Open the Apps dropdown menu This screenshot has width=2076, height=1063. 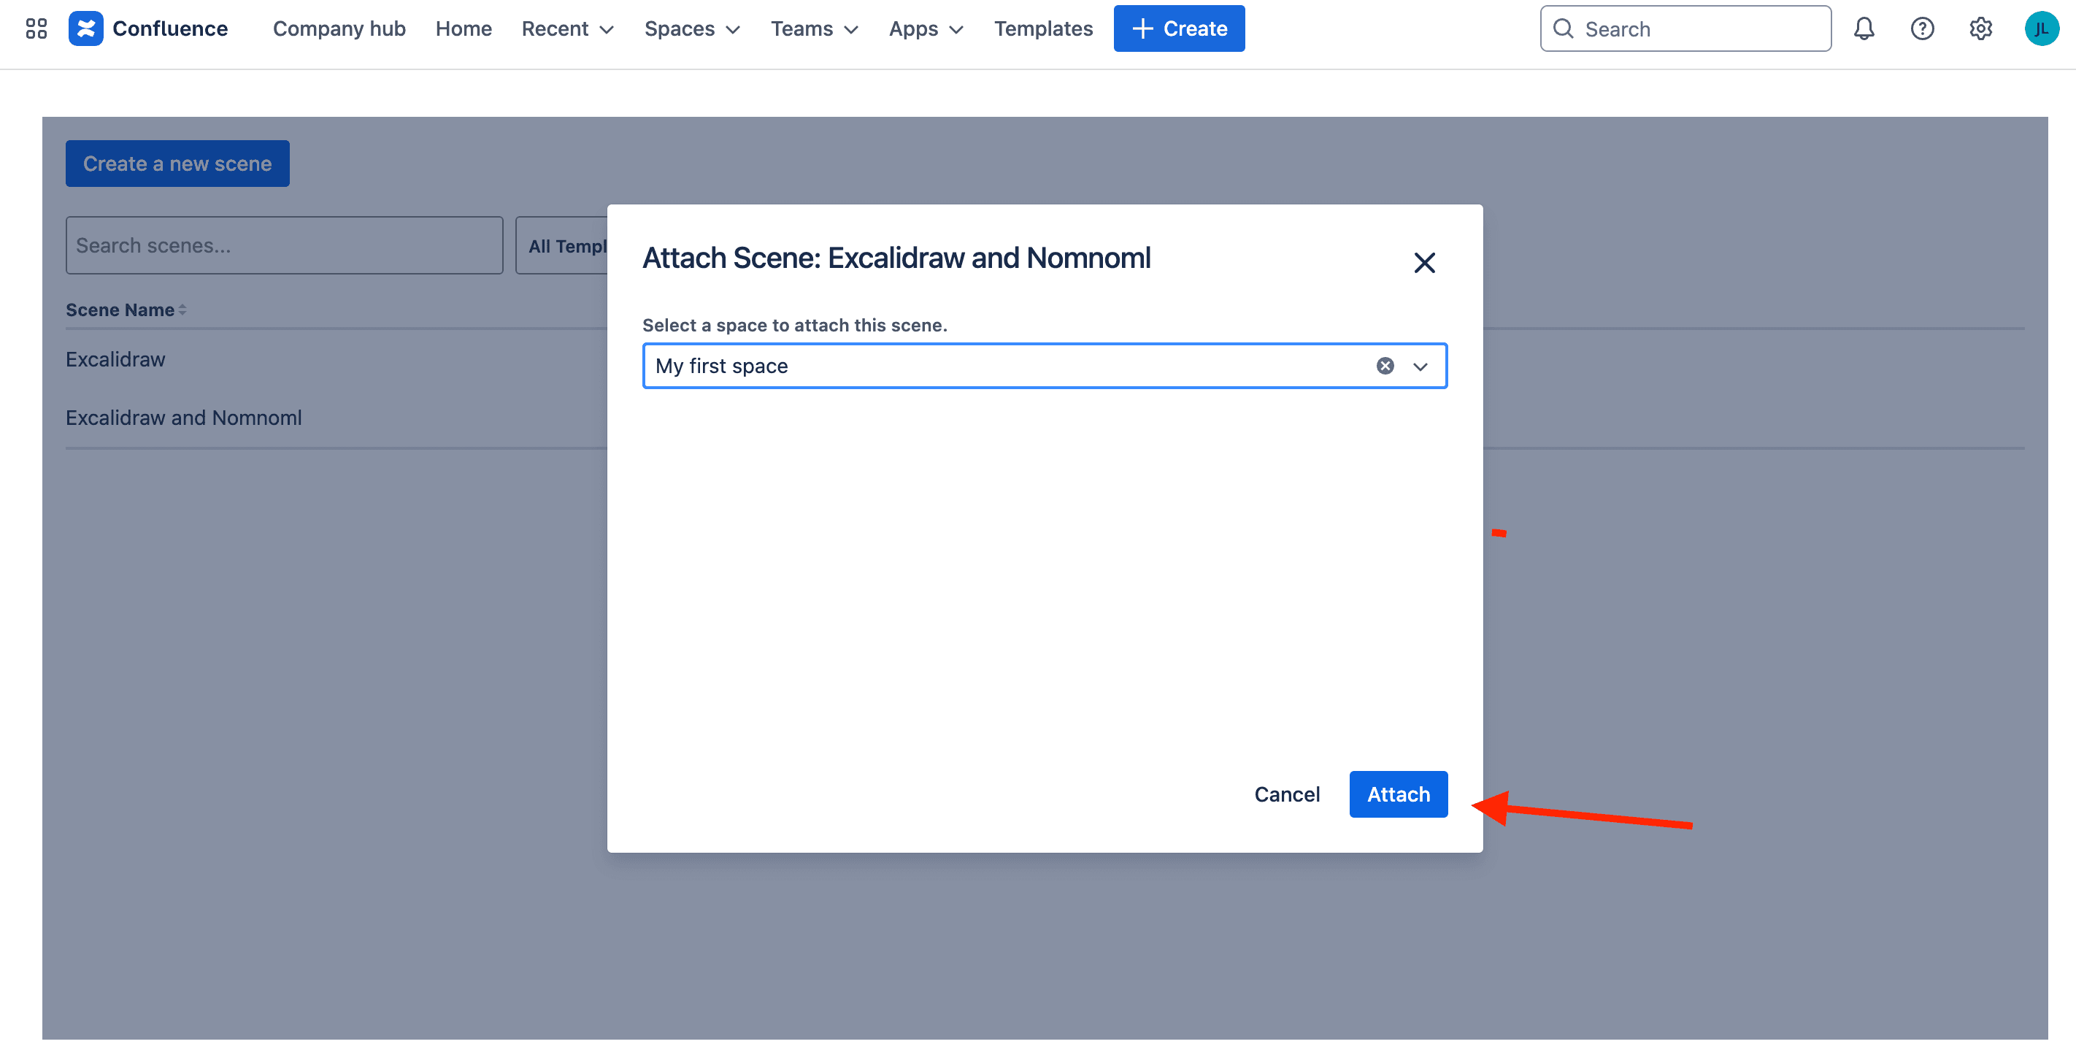click(926, 29)
